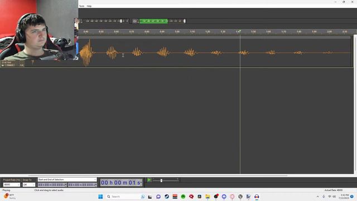Click the 'Actual Rate 48000' status text
The height and width of the screenshot is (201, 357).
334,190
